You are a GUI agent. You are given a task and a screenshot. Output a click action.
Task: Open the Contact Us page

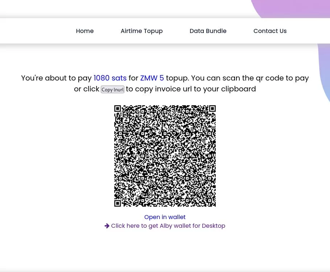tap(270, 31)
